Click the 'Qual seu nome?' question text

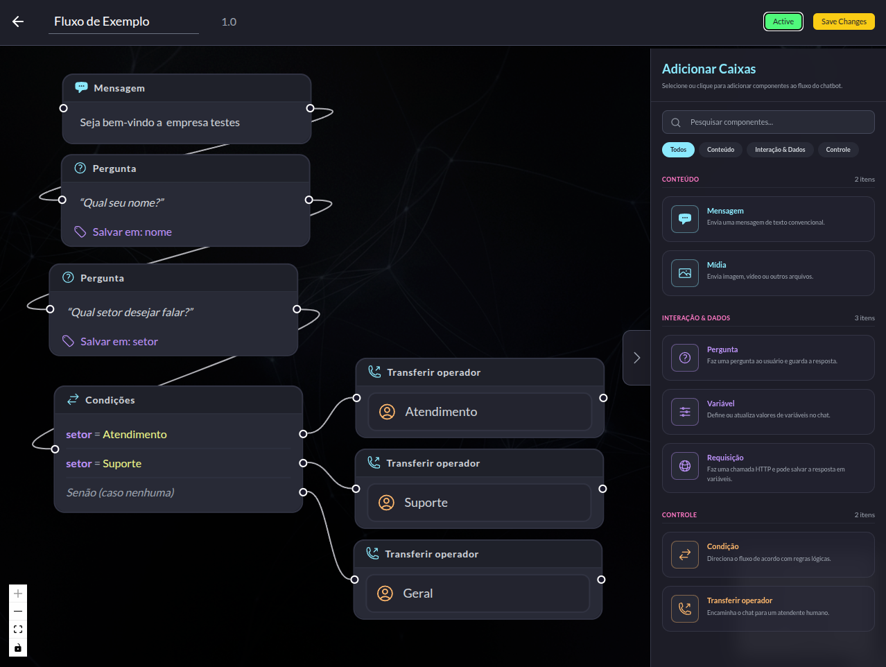[122, 202]
